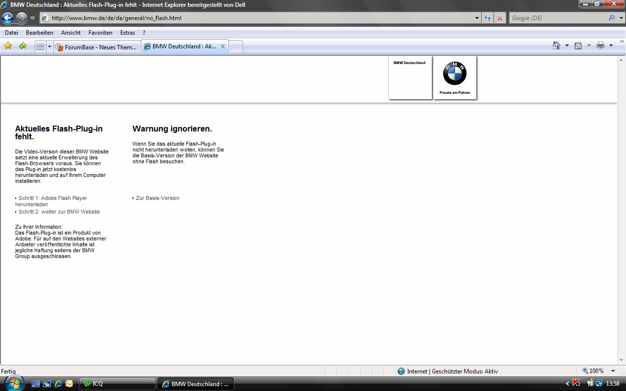Click the Switch between windows icon
626x391 pixels.
47,384
